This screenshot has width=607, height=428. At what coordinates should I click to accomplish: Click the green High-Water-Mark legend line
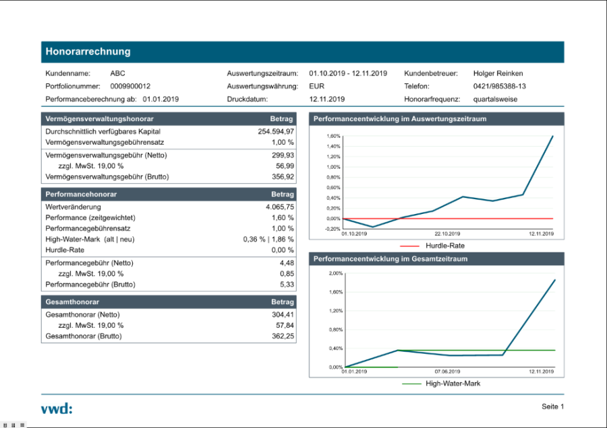point(411,384)
